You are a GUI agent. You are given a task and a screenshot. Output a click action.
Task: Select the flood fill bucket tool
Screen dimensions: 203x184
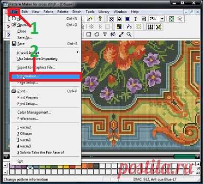pyautogui.click(x=113, y=34)
